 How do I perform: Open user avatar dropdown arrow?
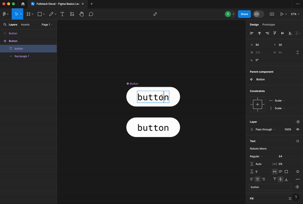(233, 14)
